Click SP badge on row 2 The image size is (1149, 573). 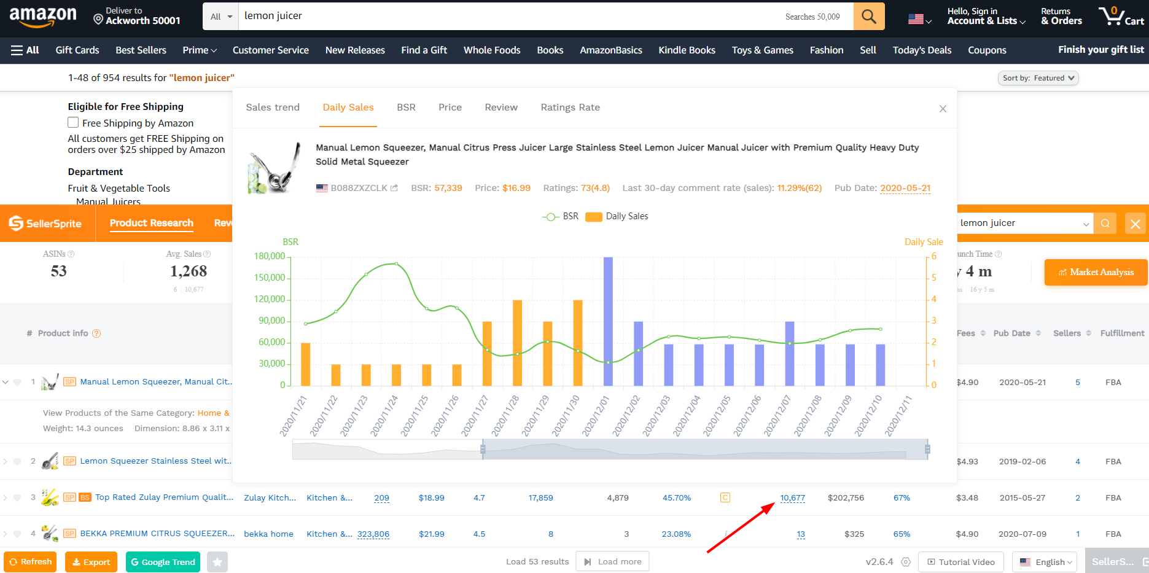tap(69, 461)
